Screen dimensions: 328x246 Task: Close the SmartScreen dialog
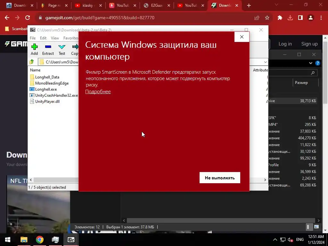pos(242,37)
